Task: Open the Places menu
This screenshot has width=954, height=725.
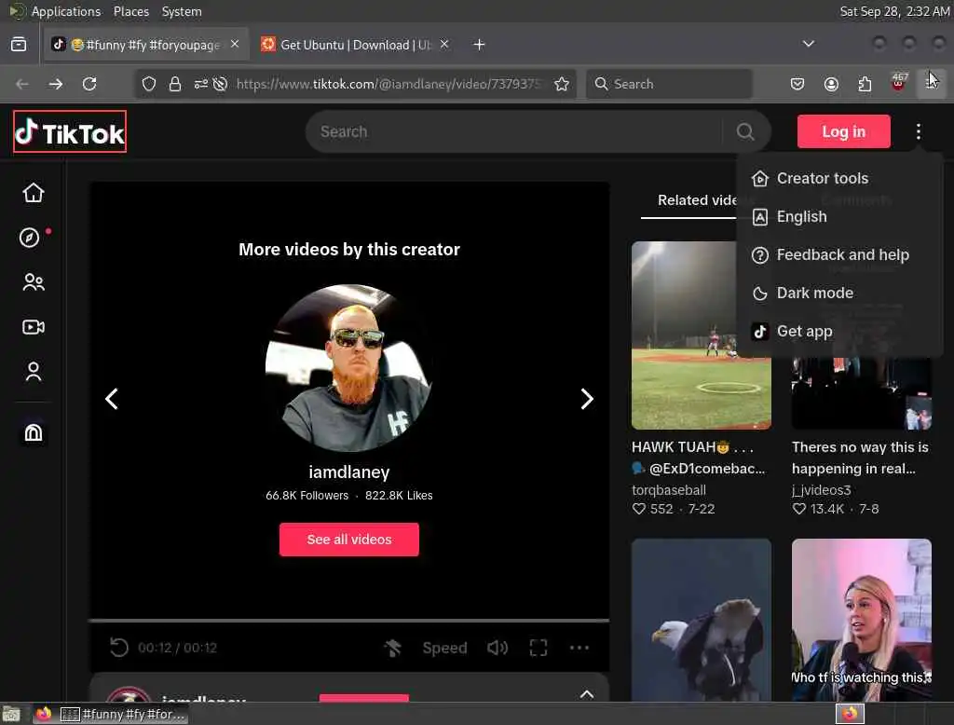Action: coord(130,11)
